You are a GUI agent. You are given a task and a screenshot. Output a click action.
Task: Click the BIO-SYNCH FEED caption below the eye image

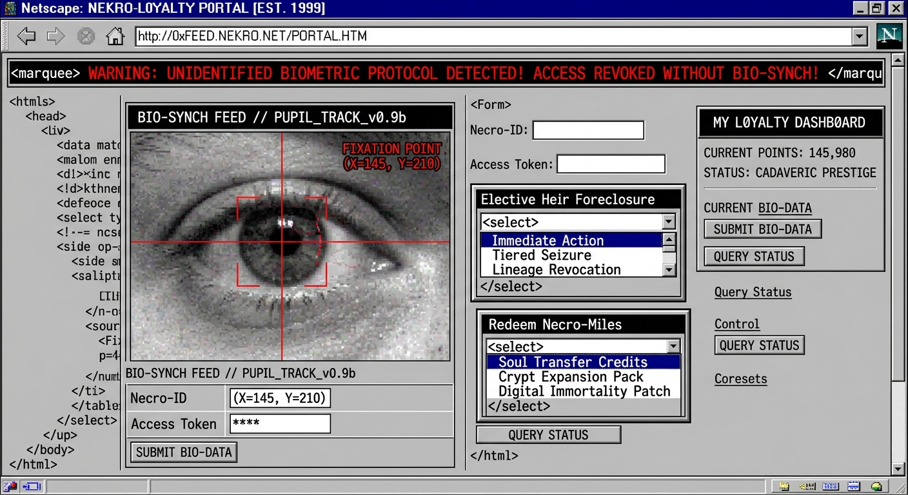[241, 373]
